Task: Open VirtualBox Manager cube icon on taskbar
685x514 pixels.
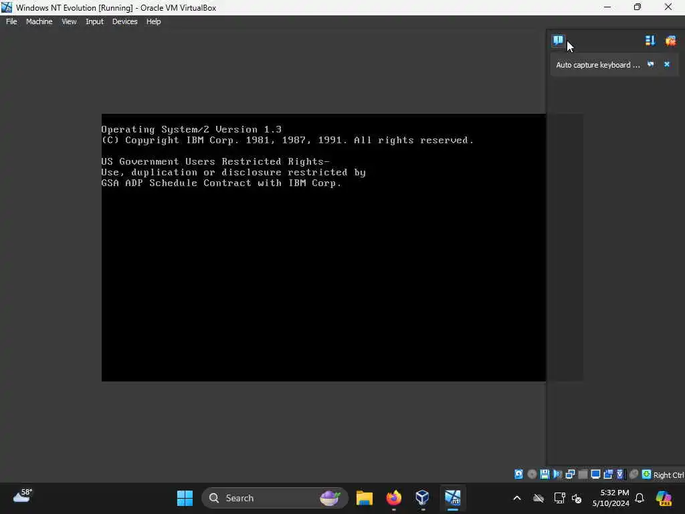Action: [x=423, y=498]
